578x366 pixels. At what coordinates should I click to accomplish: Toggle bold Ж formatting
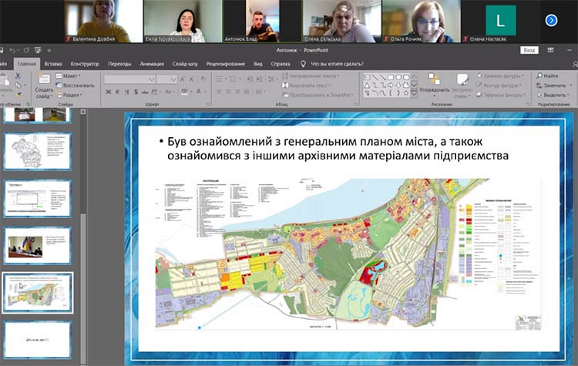(108, 92)
